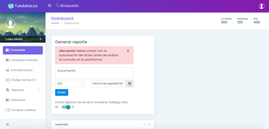Screen dimensions: 269x129
Task: Click the Reportes icon
Action: (x=8, y=90)
